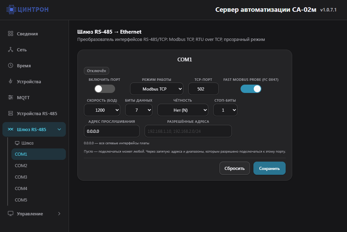Navigate to the MQTT page
Image resolution: width=347 pixels, height=232 pixels.
(34, 97)
